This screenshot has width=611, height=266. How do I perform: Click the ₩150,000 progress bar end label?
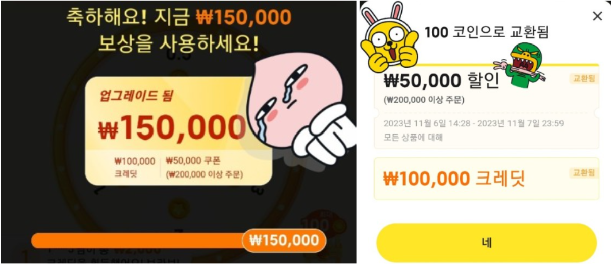coord(284,241)
